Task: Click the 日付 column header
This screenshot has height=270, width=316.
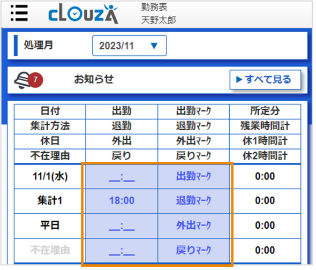Action: (x=50, y=111)
